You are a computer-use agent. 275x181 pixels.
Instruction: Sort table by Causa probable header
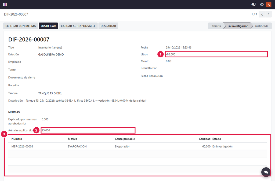pyautogui.click(x=125, y=139)
